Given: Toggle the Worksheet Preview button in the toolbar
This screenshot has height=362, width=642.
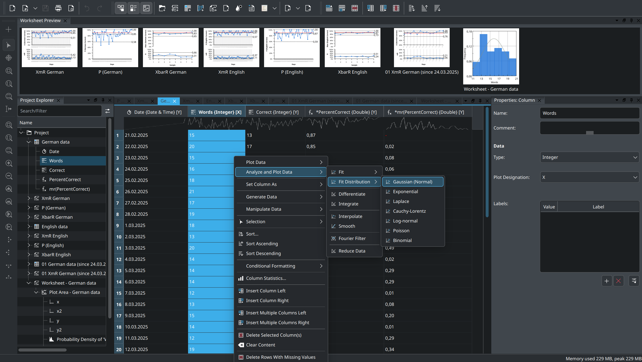Looking at the screenshot, I should 146,8.
